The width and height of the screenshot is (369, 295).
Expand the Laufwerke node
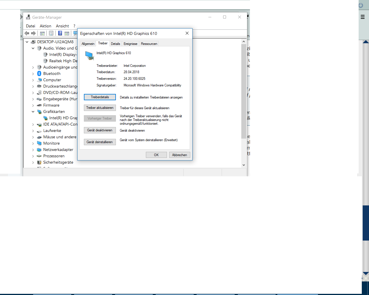[x=33, y=131]
